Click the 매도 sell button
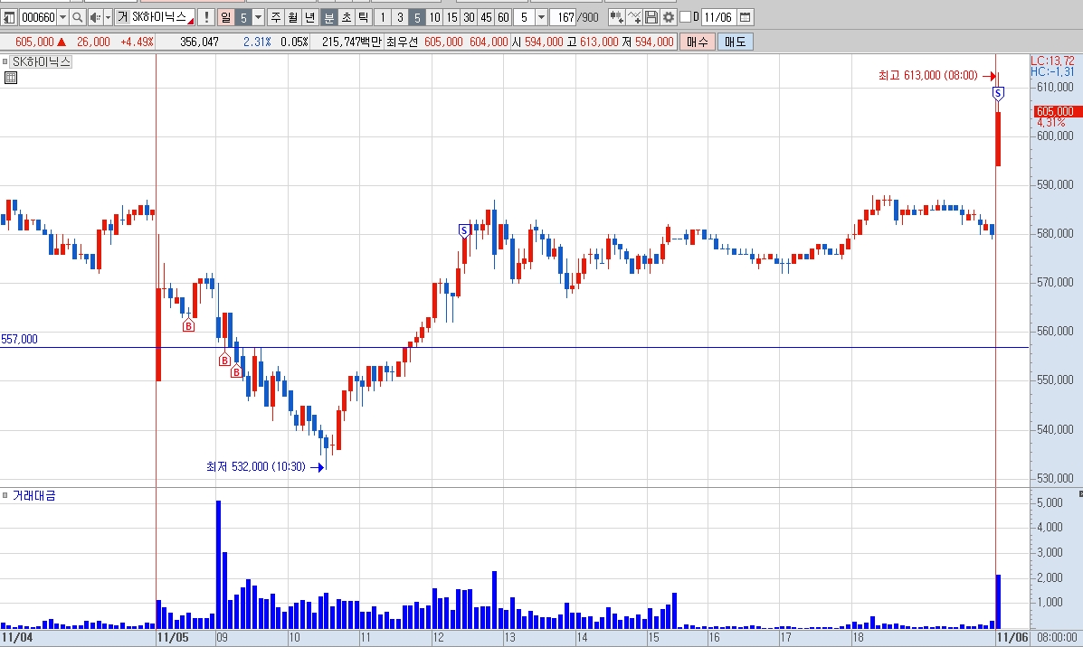Screen dimensions: 1083x647 click(x=735, y=42)
